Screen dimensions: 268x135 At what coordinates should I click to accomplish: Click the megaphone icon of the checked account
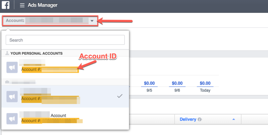click(12, 97)
